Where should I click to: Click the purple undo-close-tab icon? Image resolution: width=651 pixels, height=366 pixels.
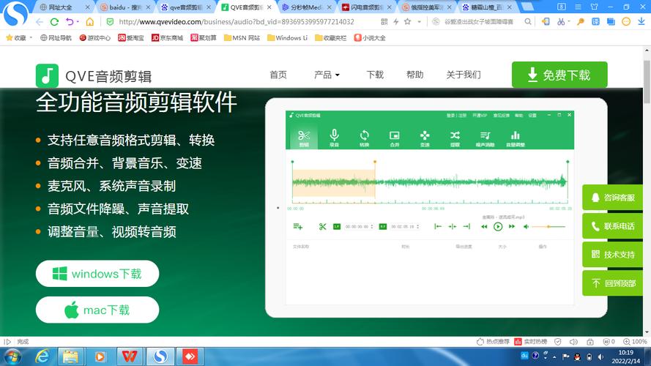tap(70, 21)
